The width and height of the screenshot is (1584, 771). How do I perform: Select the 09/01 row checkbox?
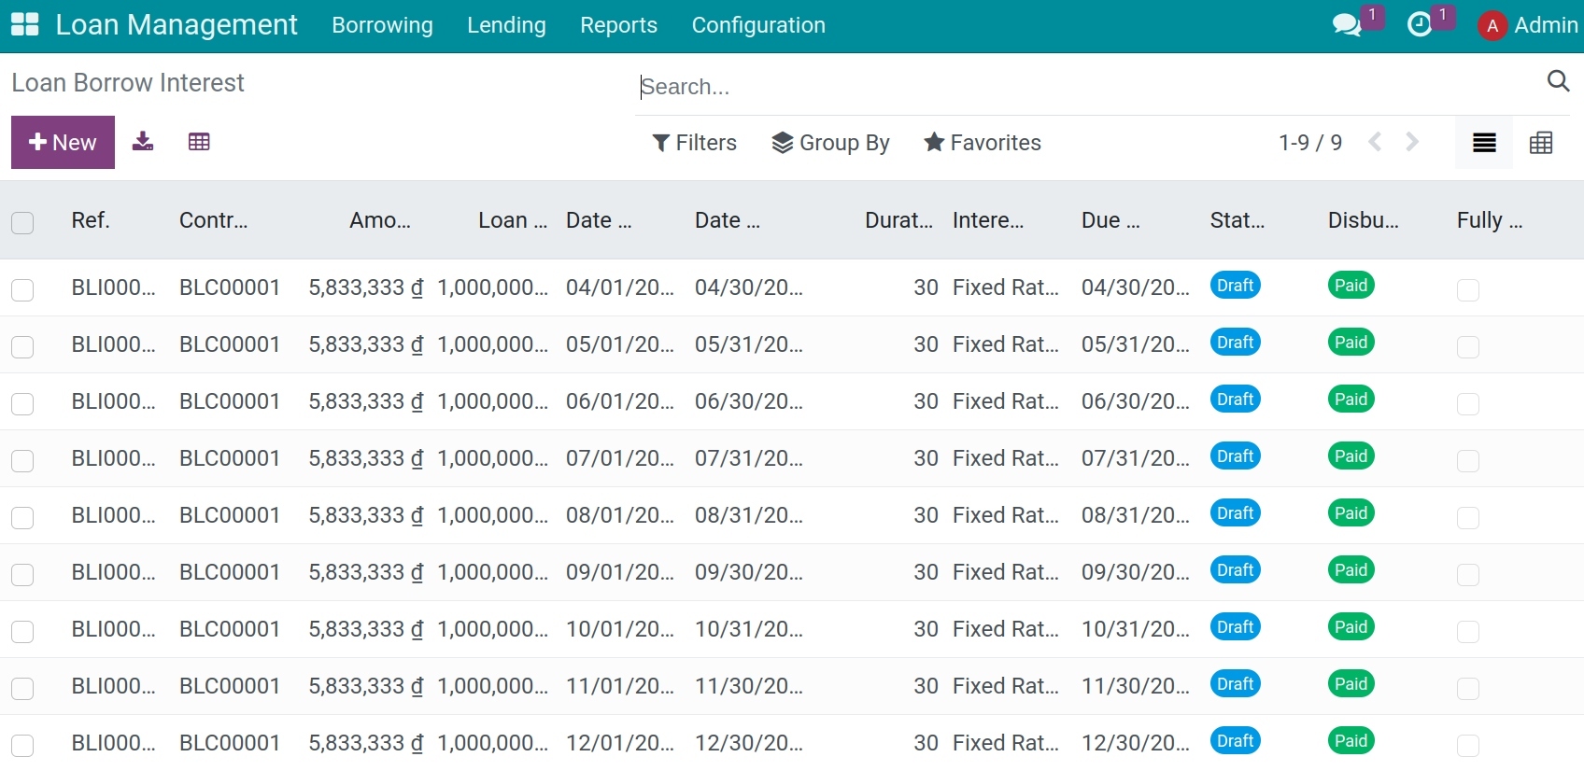coord(22,575)
